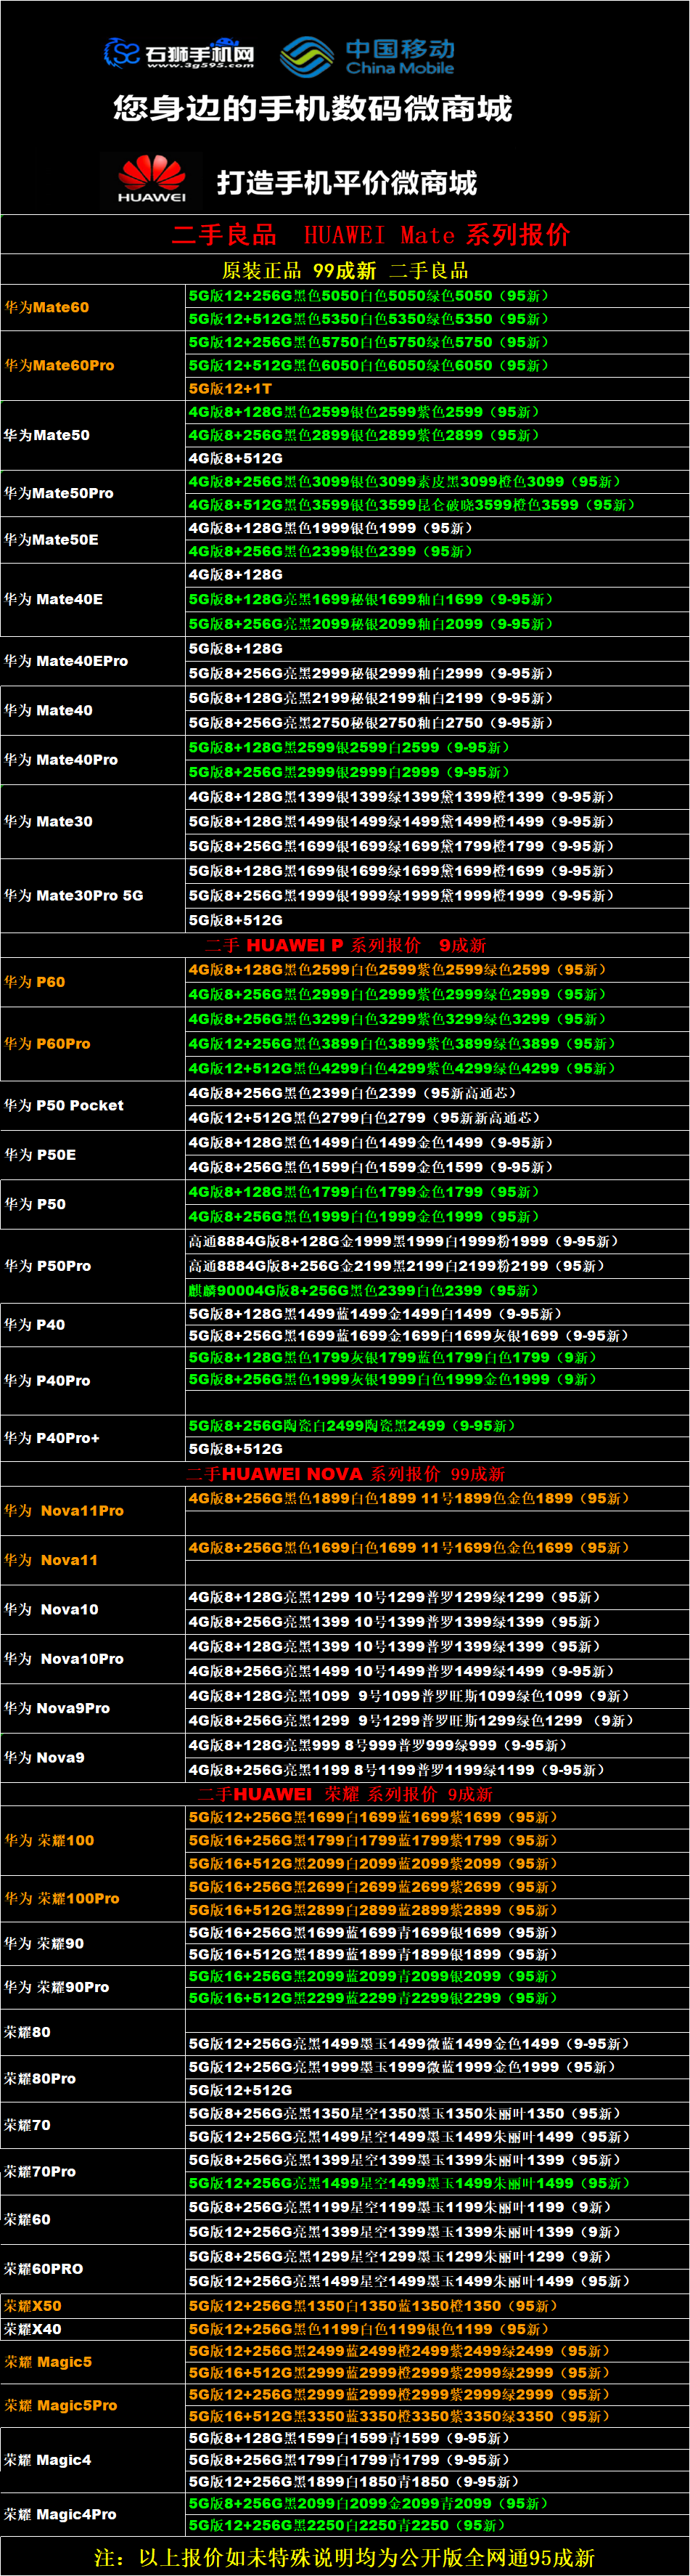Viewport: 690px width, 2576px height.
Task: Click the 二手HUAWEI NOVA 系列报价 heading
Action: [345, 1474]
